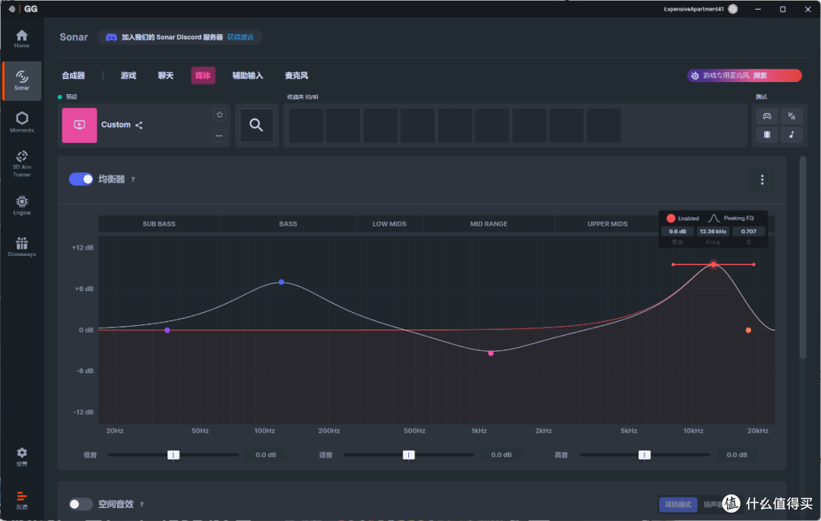Play movie film test sound
The width and height of the screenshot is (821, 521).
tap(766, 134)
